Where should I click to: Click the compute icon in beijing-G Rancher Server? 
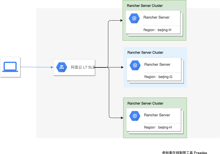coord(135,65)
